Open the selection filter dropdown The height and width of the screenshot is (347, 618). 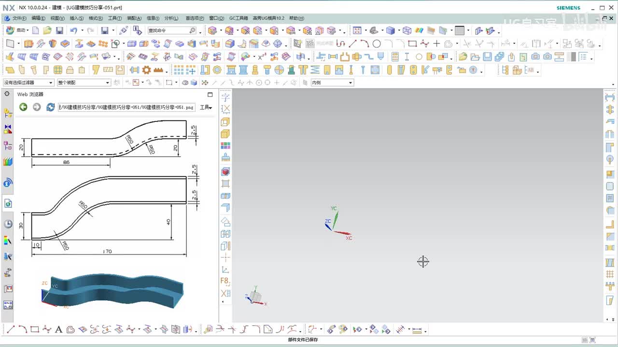(28, 82)
